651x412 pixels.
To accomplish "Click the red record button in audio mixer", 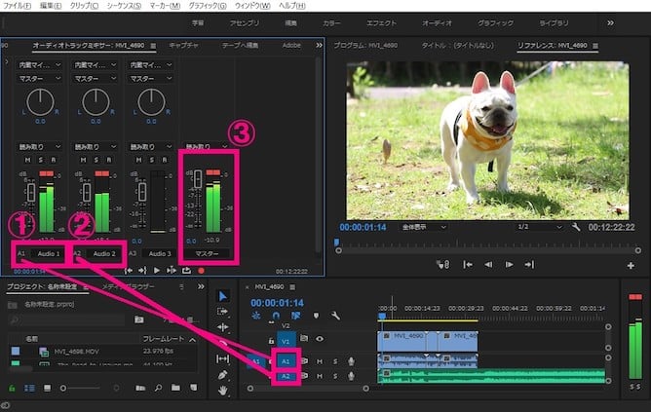I will pos(201,270).
